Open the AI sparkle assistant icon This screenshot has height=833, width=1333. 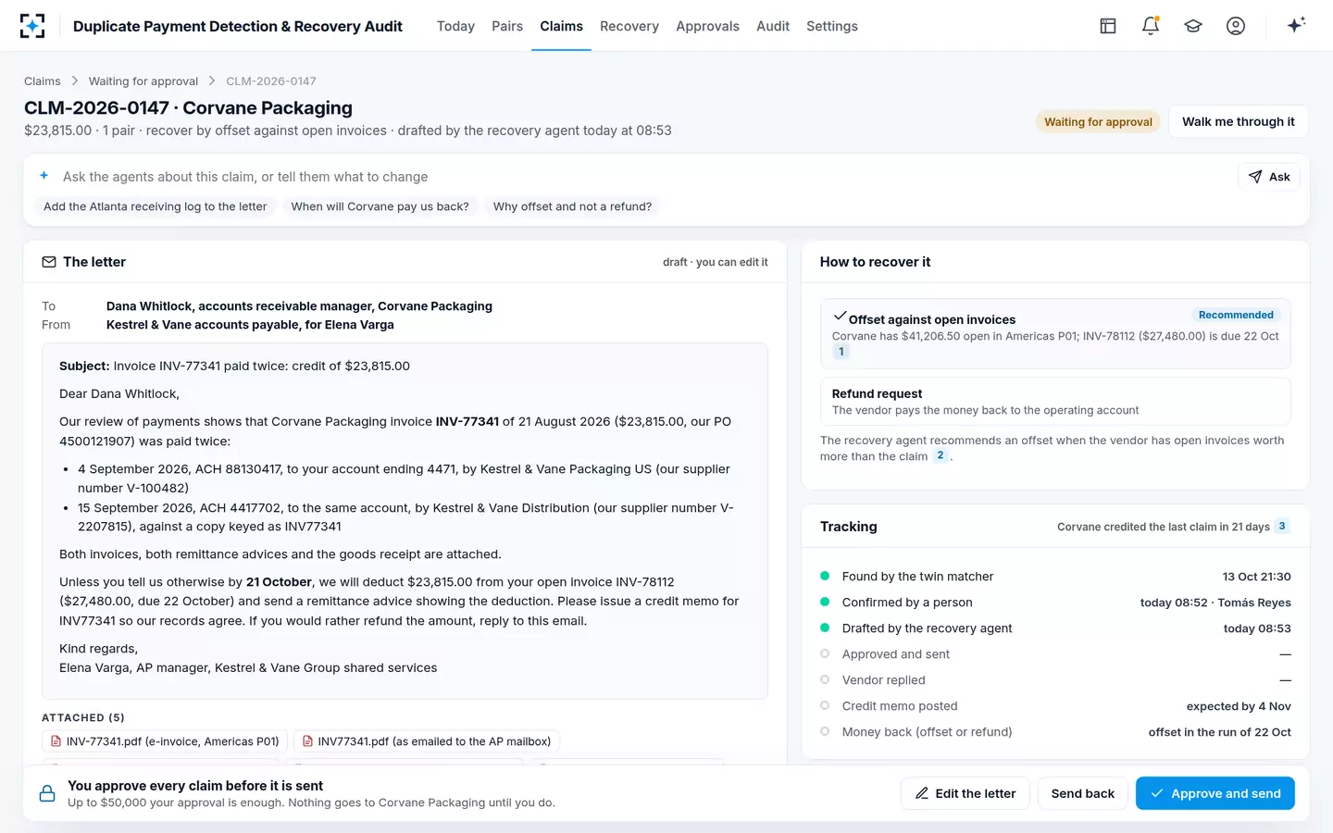[x=1296, y=25]
